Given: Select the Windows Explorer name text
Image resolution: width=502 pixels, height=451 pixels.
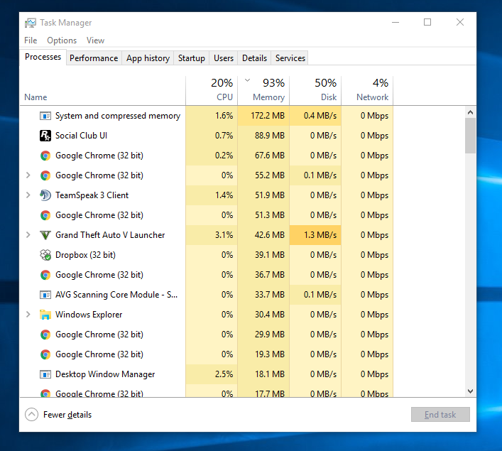Looking at the screenshot, I should click(x=89, y=315).
